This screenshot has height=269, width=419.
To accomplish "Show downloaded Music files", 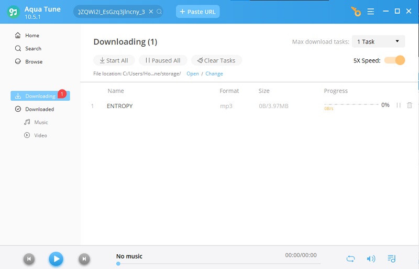I will (36, 122).
